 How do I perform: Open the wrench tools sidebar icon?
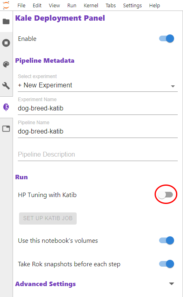coord(6,86)
